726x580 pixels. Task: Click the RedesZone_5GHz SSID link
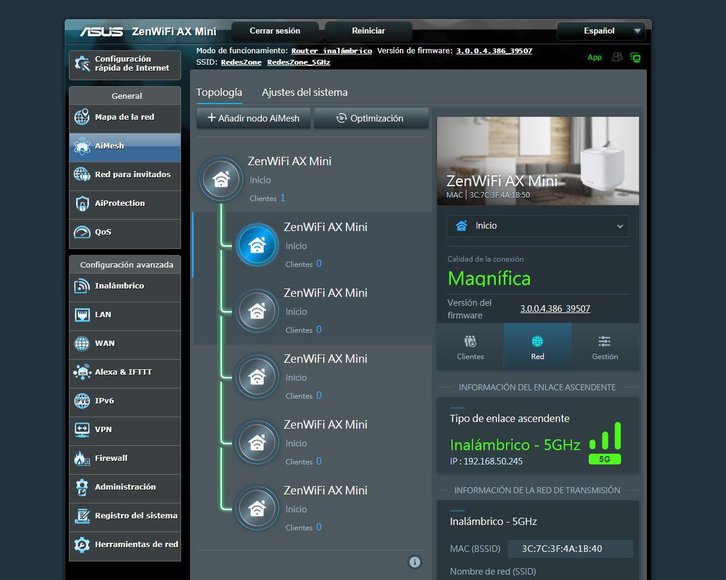[x=299, y=62]
